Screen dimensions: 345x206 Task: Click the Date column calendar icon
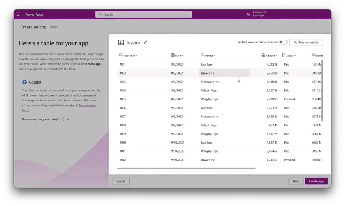173,55
